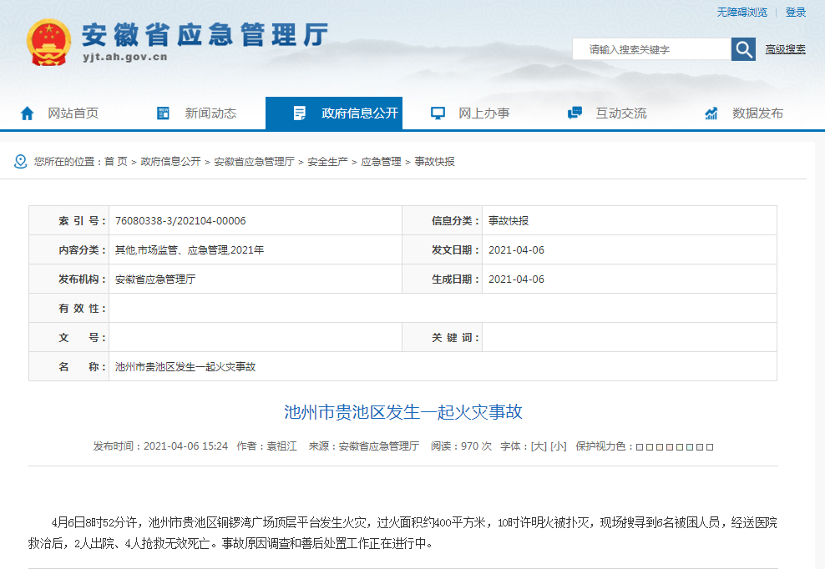Click the chat bubbles icon beside 互动交流
Screen dimensions: 825x569
coord(574,113)
